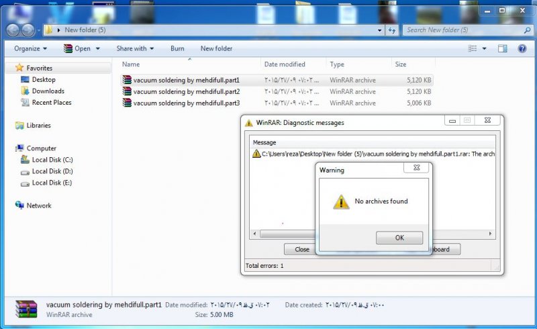Sort by the Size column header
This screenshot has width=537, height=329.
tap(400, 64)
